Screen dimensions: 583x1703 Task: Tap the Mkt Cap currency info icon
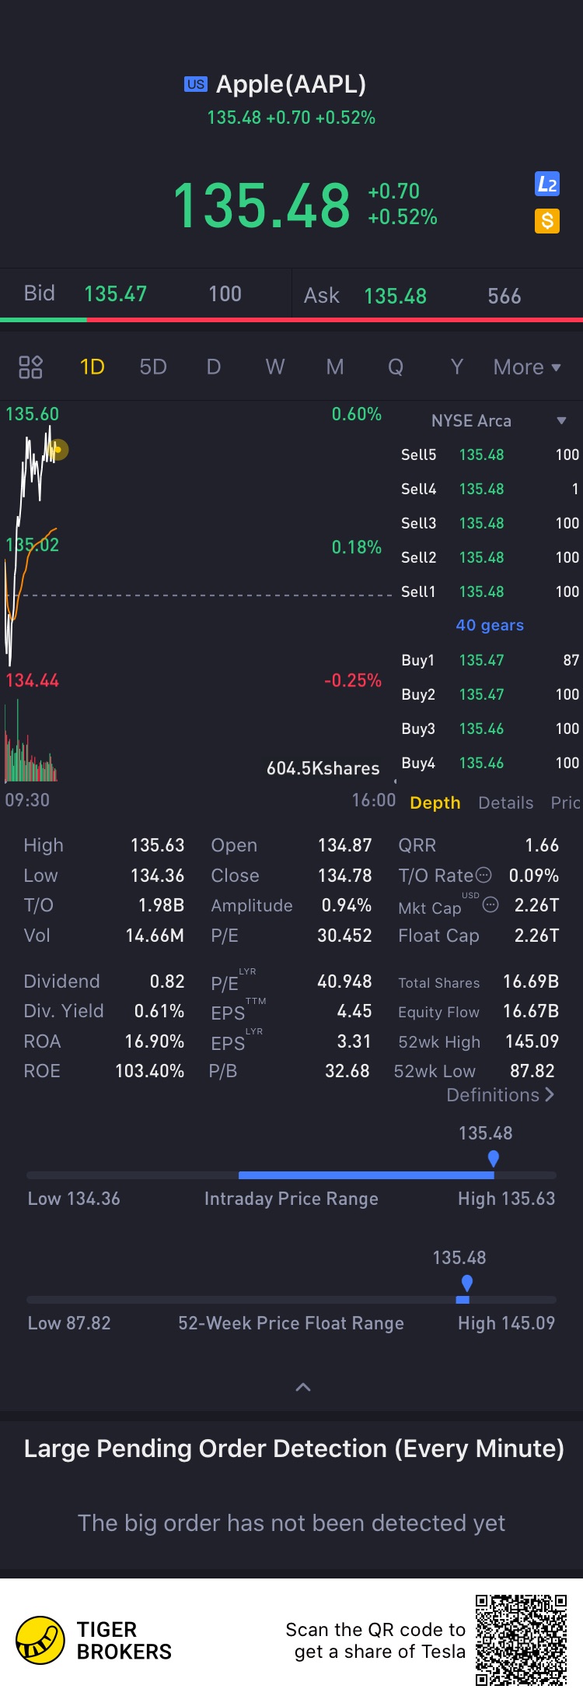(490, 904)
